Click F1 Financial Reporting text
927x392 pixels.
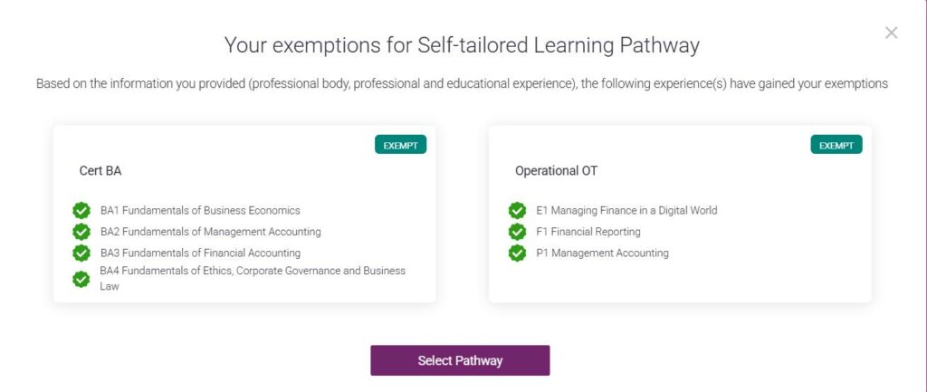588,232
